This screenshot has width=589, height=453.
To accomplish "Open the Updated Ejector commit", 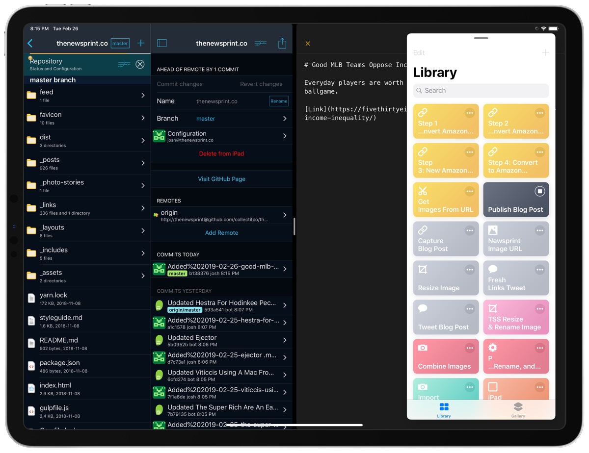I will (221, 340).
